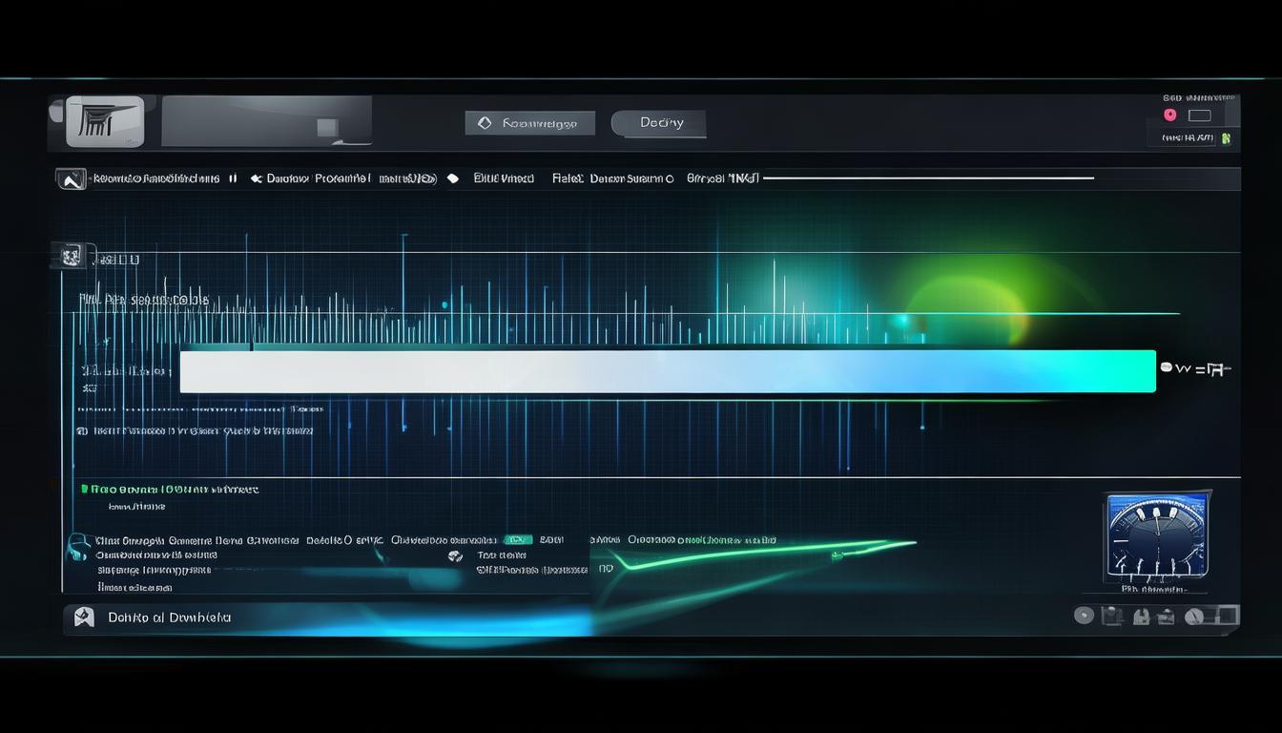Click the pause-style bars in the toolbar row
The height and width of the screenshot is (733, 1282).
233,178
